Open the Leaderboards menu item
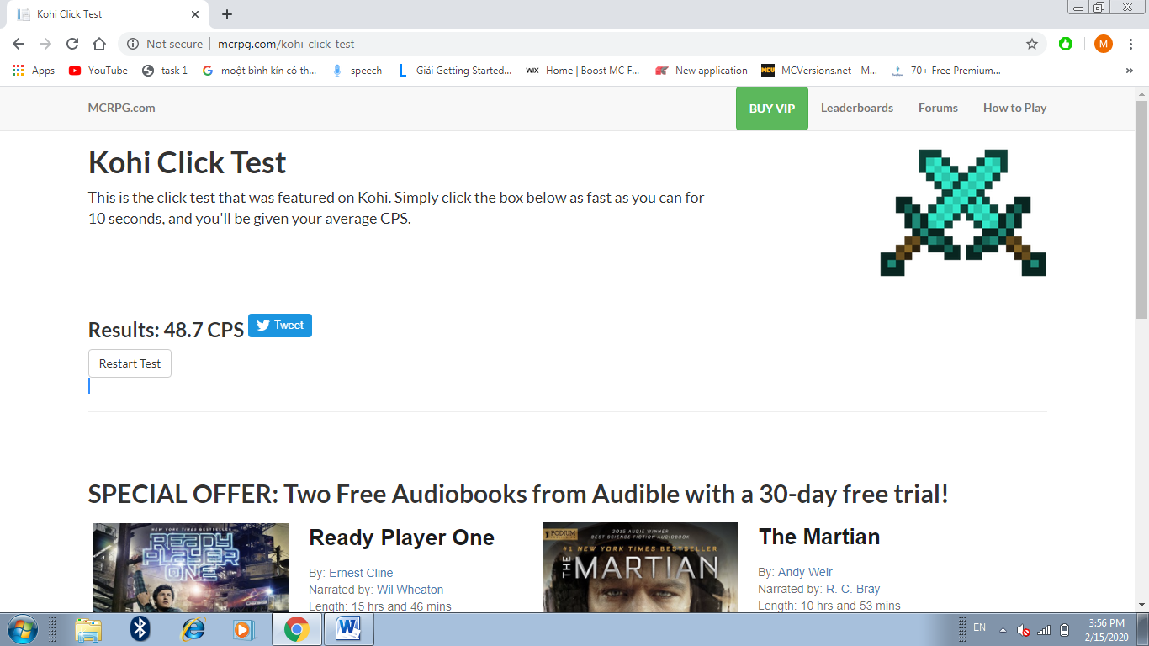Viewport: 1149px width, 646px height. click(857, 108)
